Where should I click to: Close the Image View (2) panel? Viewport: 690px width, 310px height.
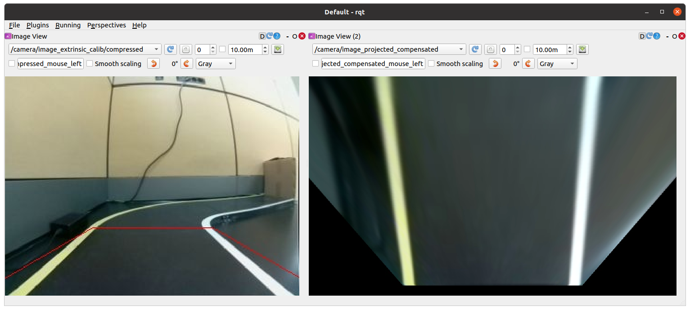click(x=682, y=36)
